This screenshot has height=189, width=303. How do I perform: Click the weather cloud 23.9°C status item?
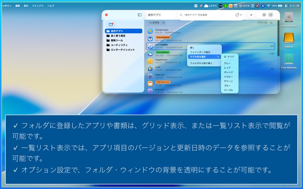coord(211,6)
